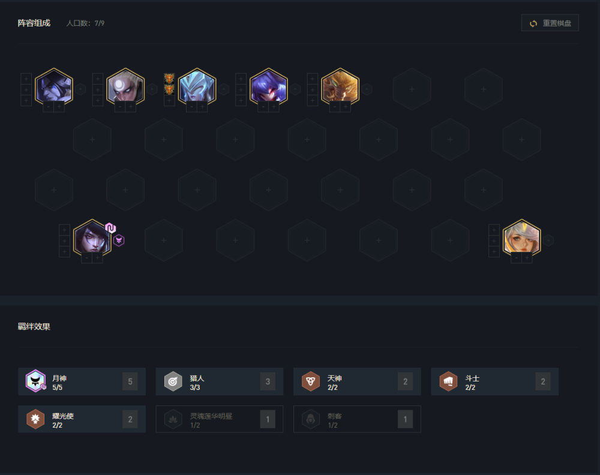Select the 月神 trait icon
Viewport: 600px width, 475px height.
coord(35,381)
